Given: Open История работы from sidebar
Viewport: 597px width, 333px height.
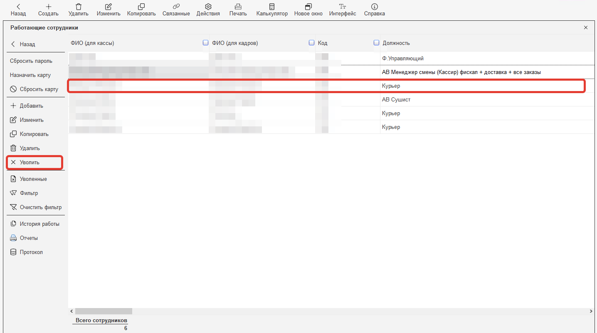Looking at the screenshot, I should 39,224.
